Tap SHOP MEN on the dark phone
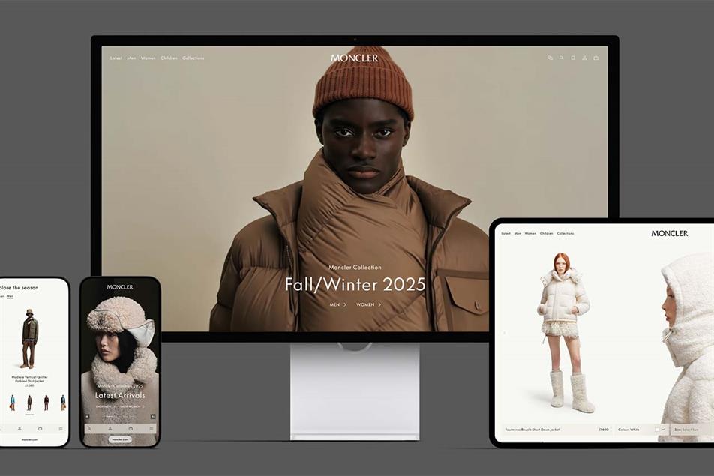 (x=105, y=406)
